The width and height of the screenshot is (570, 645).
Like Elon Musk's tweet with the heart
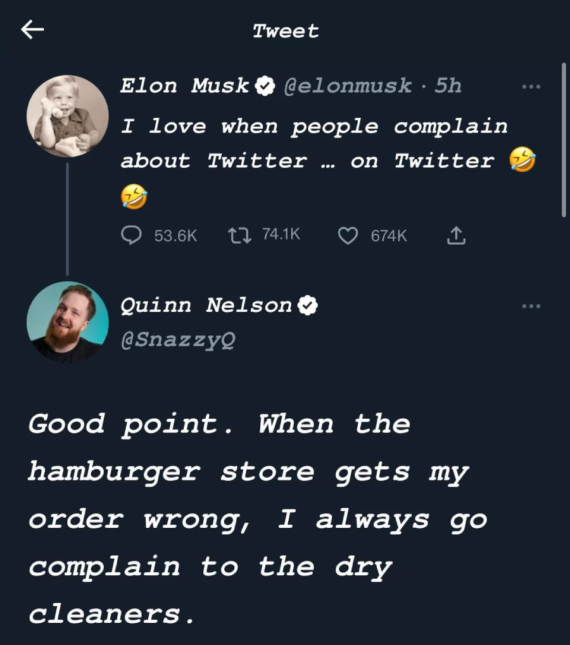click(x=347, y=236)
